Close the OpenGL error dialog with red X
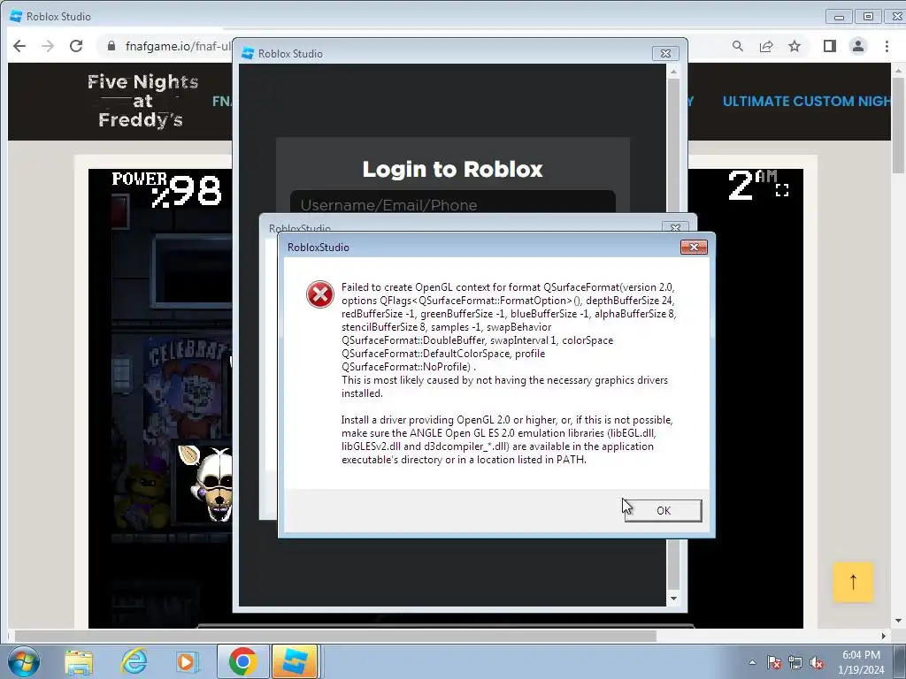 (x=694, y=248)
